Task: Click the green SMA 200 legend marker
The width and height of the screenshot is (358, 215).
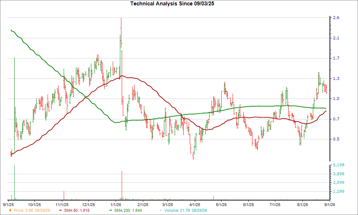Action: 111,210
